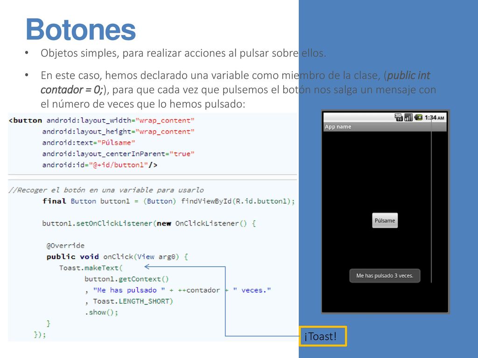This screenshot has height=358, width=478.
Task: Click the battery status icon
Action: pyautogui.click(x=418, y=117)
